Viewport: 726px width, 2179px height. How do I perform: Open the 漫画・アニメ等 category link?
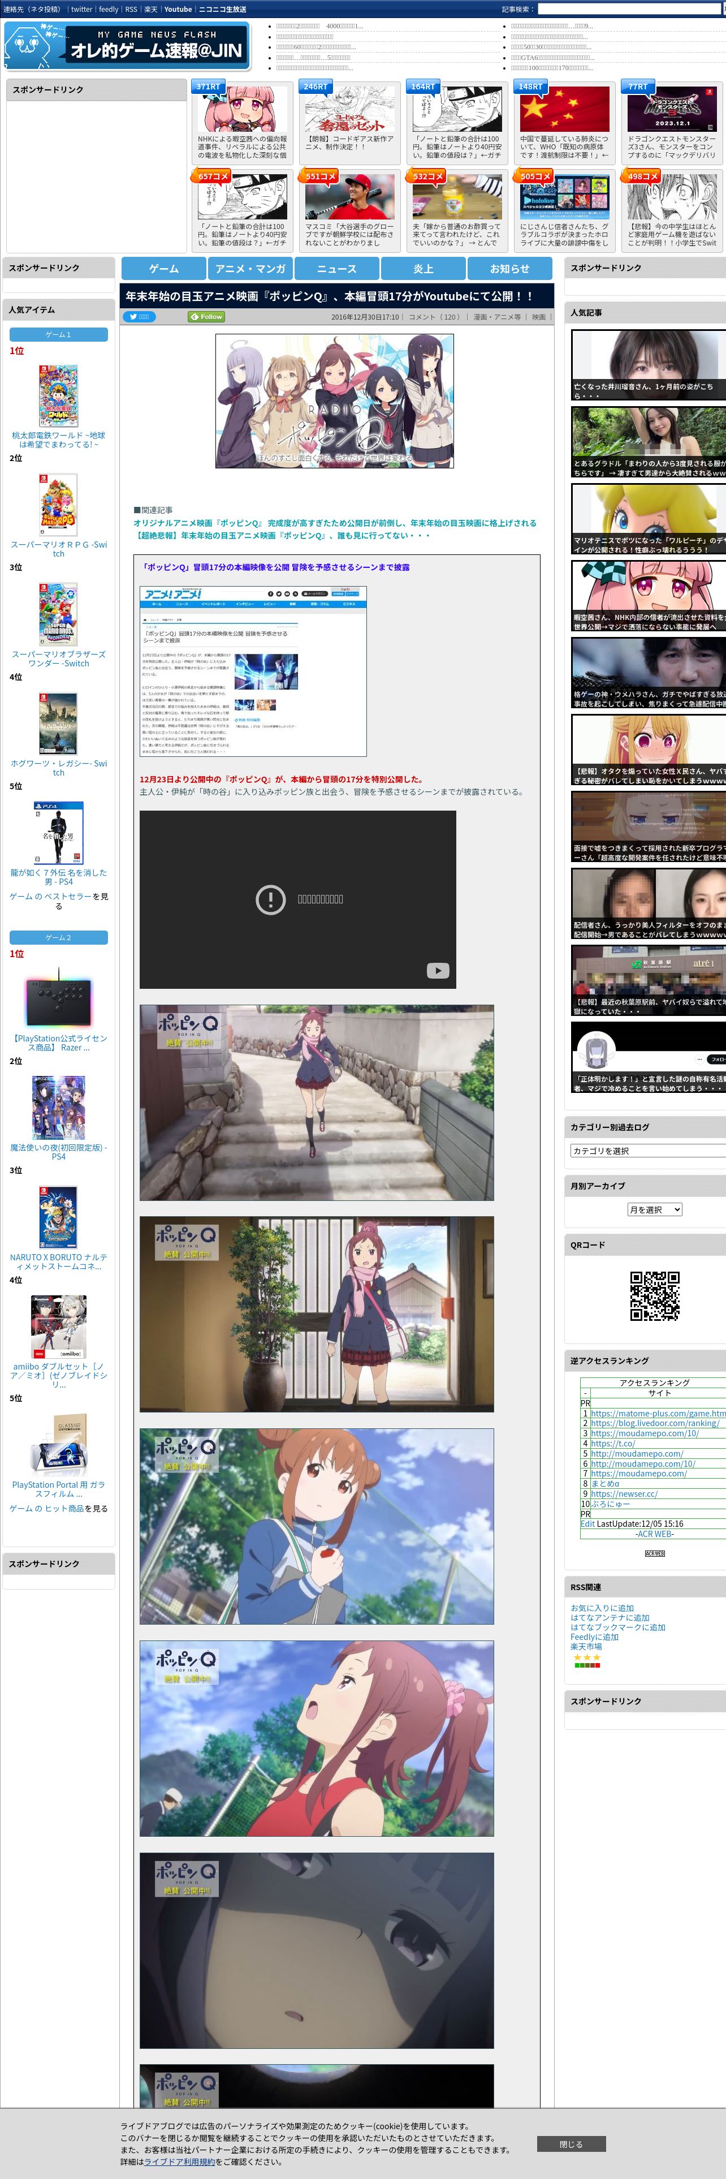click(497, 317)
